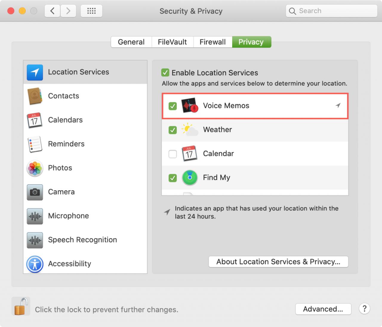The height and width of the screenshot is (327, 382).
Task: Click the lock icon to prevent changes
Action: (x=21, y=306)
